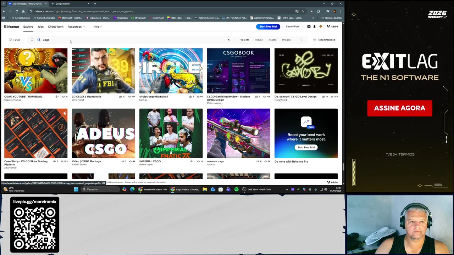Open a new browser tab with plus
The width and height of the screenshot is (454, 255).
click(x=95, y=4)
